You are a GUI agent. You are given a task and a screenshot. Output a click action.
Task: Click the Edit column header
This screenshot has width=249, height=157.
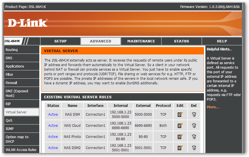click(180, 105)
